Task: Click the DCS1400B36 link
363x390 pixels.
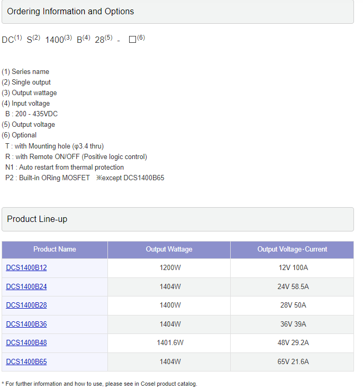Action: point(26,324)
